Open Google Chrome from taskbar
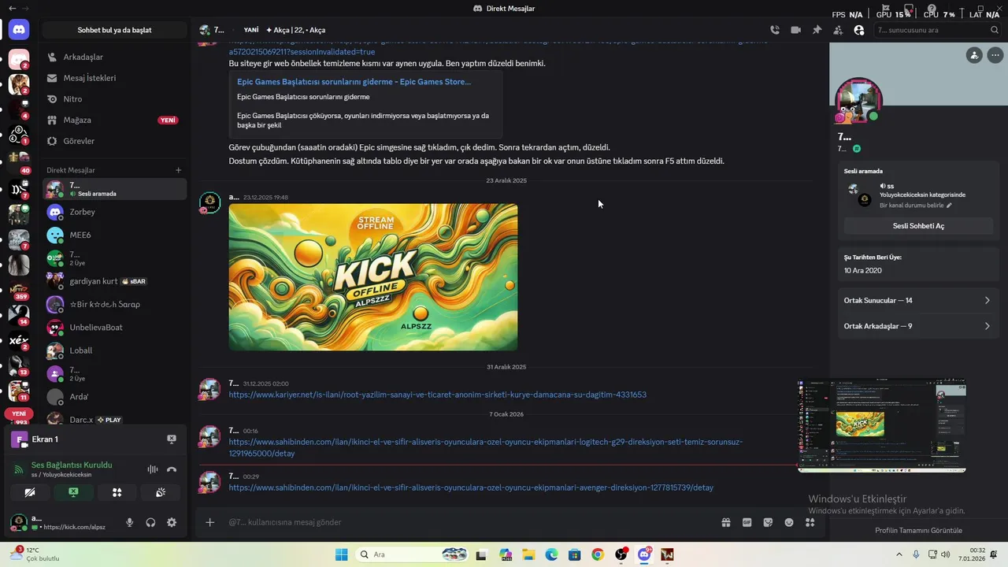This screenshot has height=567, width=1008. pos(598,554)
